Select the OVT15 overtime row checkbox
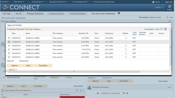Screen dimensions: 175x98 coord(9,50)
